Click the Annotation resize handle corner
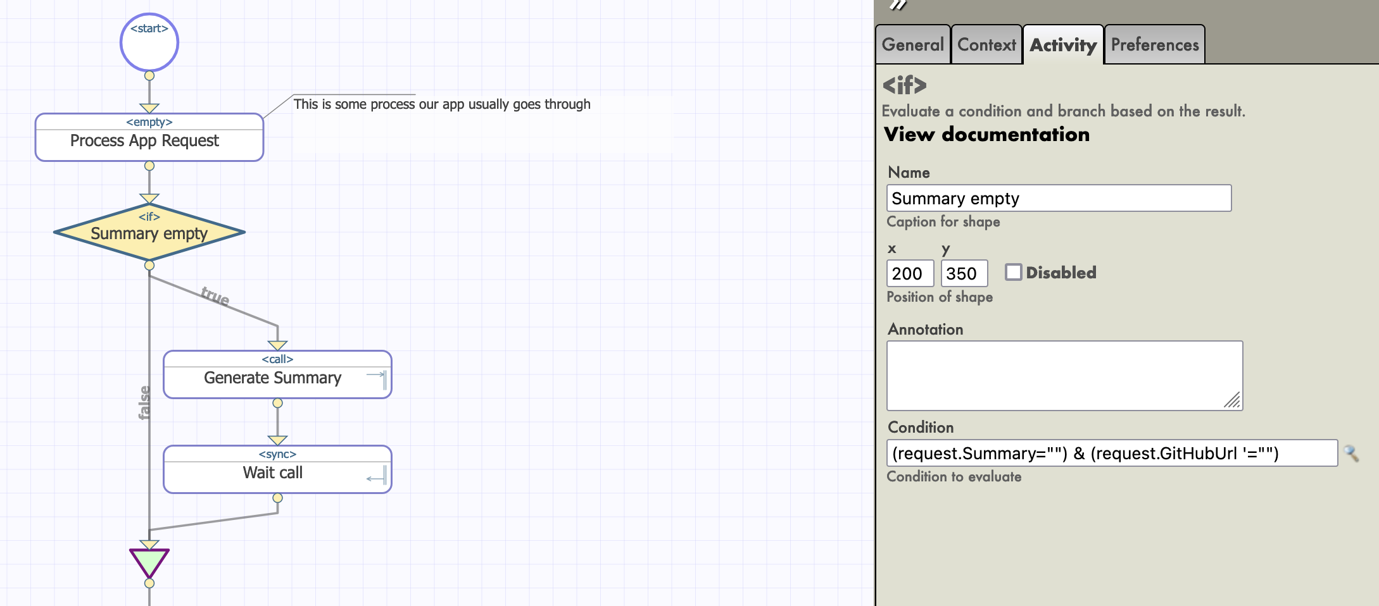1379x606 pixels. [x=1232, y=400]
